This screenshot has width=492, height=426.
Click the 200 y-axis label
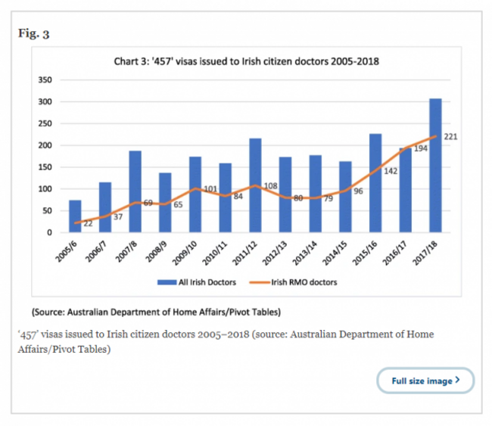(x=45, y=145)
